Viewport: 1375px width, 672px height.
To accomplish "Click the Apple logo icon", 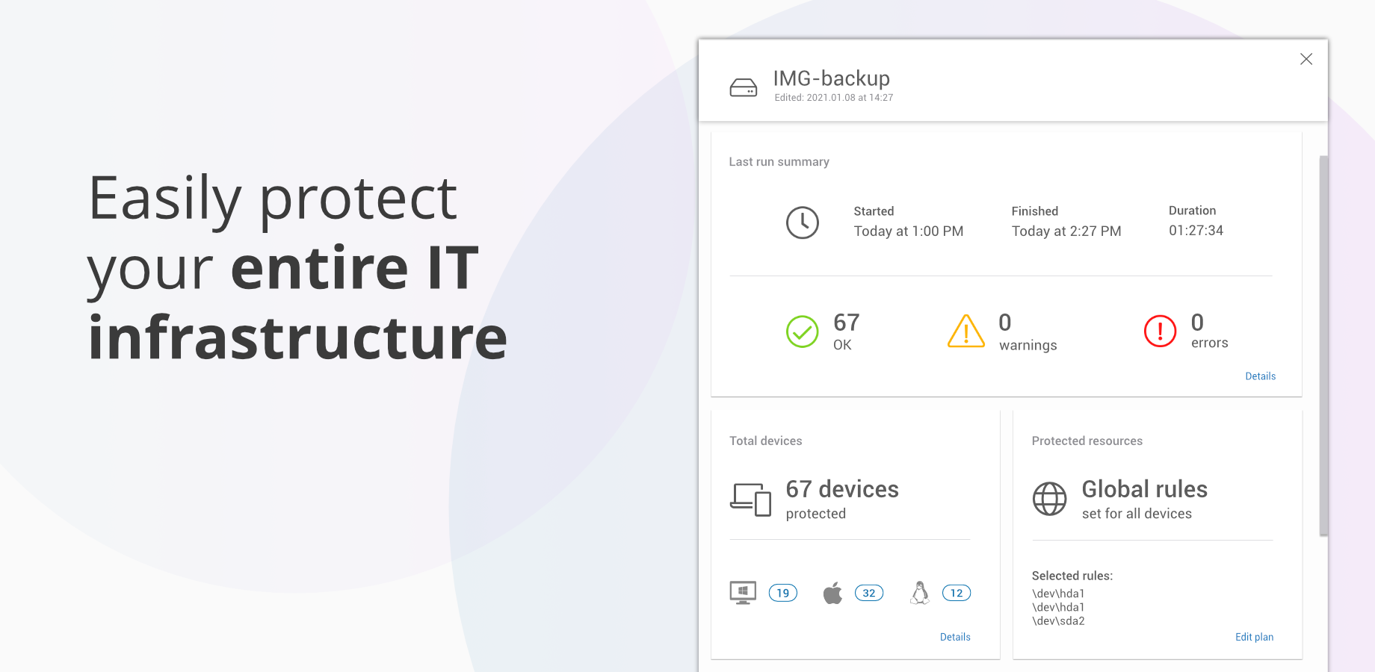I will click(x=832, y=594).
